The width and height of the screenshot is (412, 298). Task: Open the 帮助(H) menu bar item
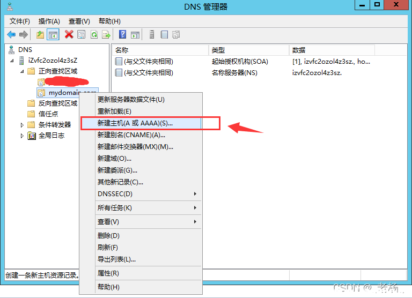(x=109, y=21)
